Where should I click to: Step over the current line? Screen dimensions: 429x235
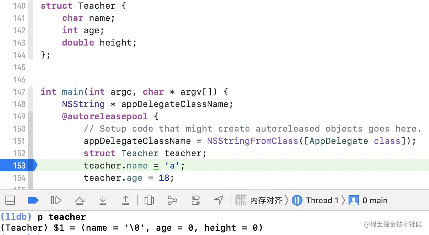(80, 200)
